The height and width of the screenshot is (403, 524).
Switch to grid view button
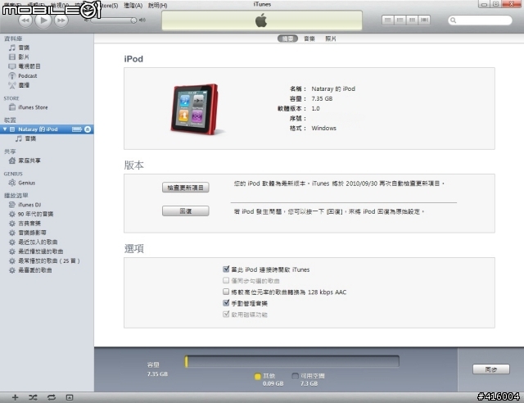tap(412, 20)
